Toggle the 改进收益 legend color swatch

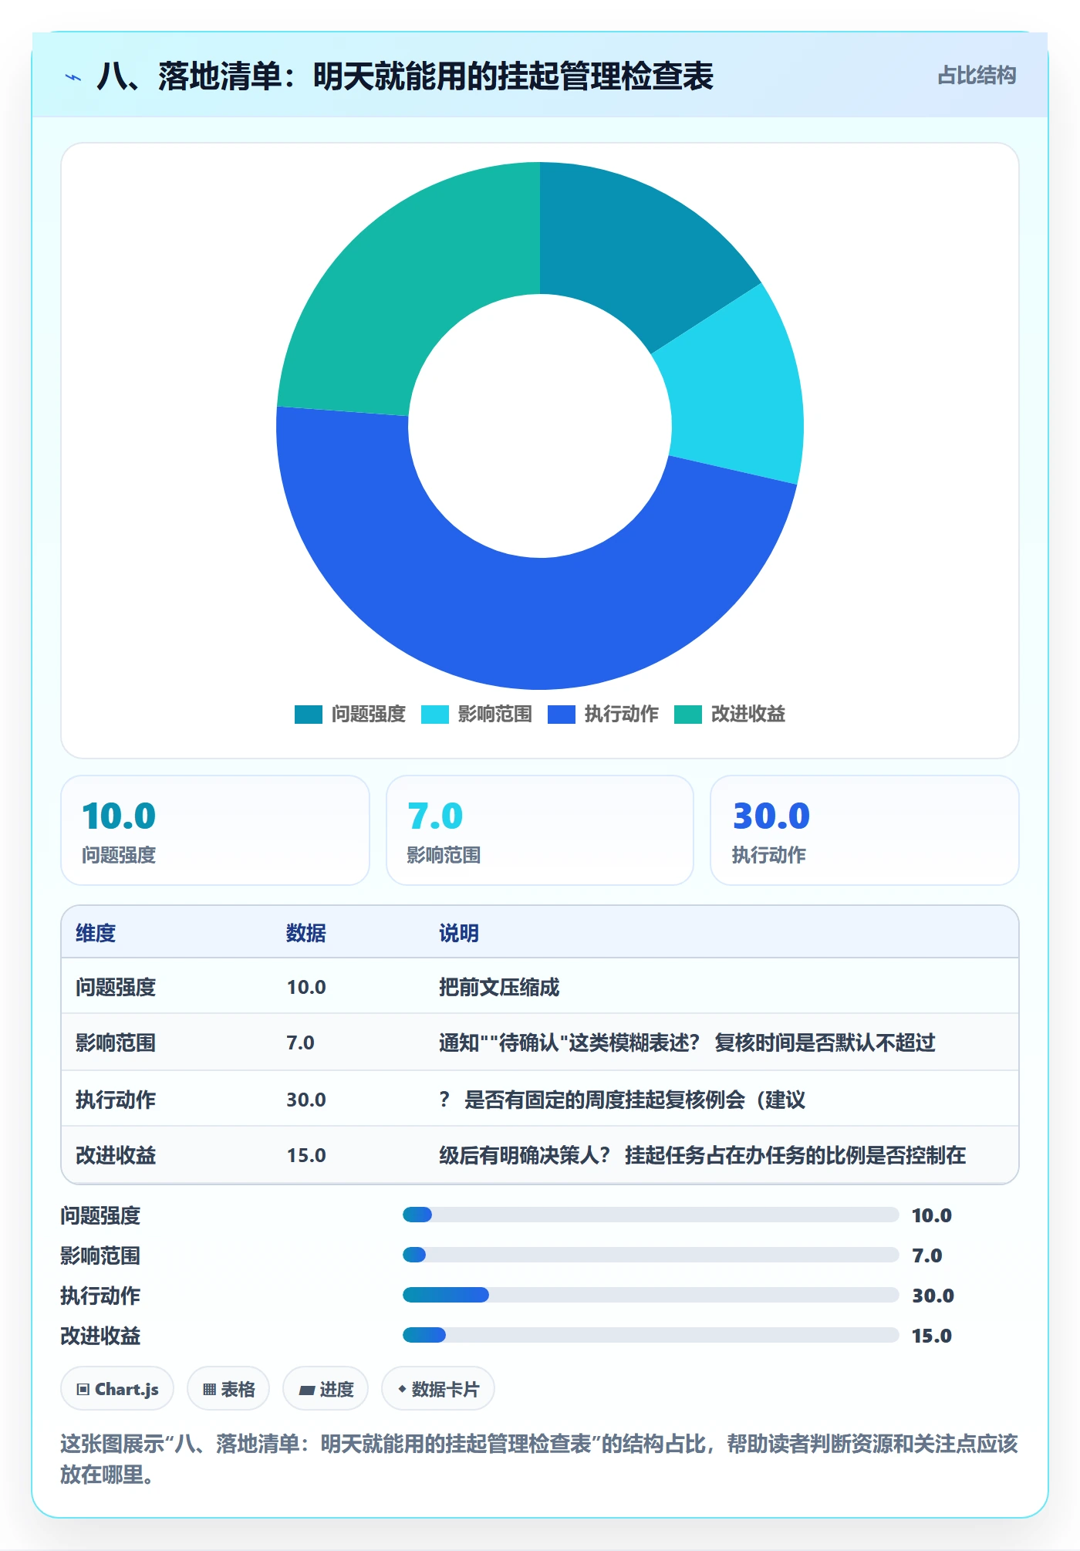pos(687,715)
